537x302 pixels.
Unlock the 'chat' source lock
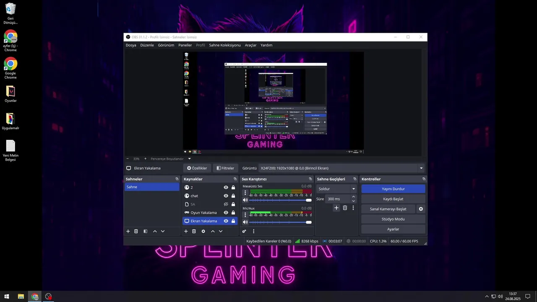point(233,196)
